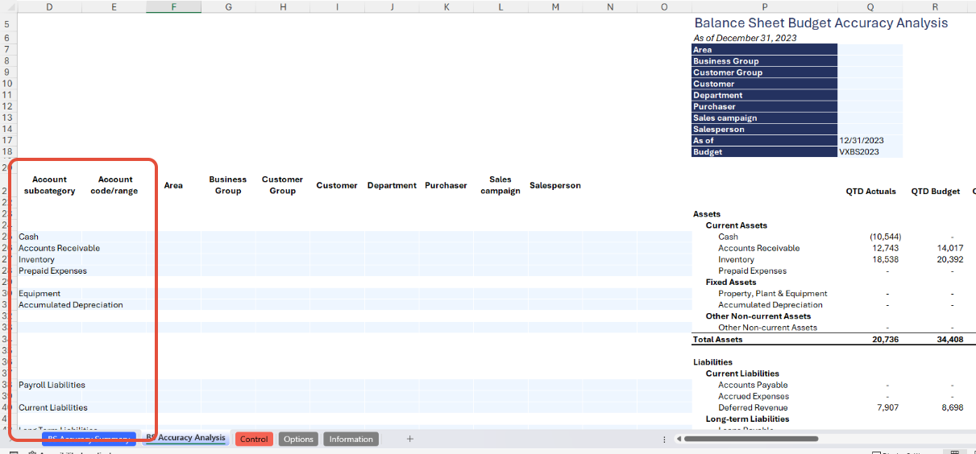Select column F header
Screen dimensions: 976x454
pyautogui.click(x=173, y=7)
